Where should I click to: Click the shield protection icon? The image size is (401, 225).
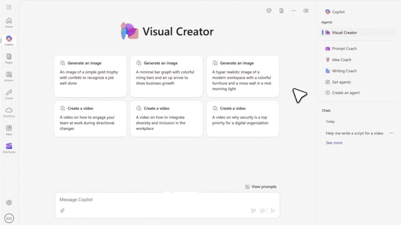tap(269, 10)
